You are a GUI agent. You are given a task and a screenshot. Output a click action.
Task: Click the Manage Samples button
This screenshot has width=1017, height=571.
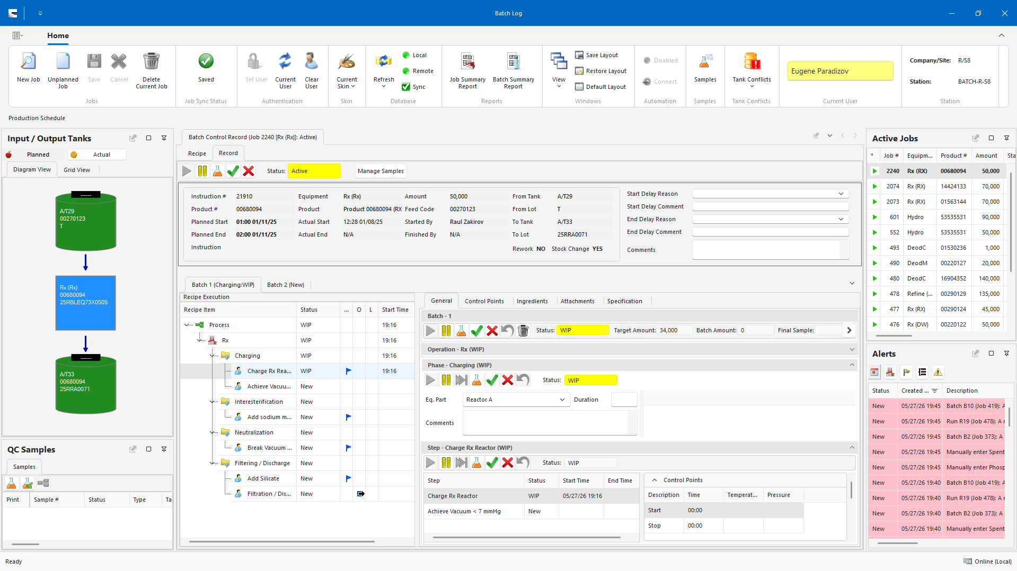[x=381, y=171]
